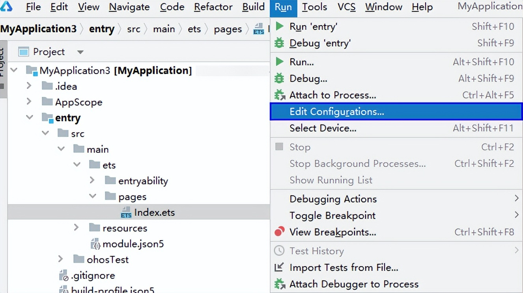
Task: Click MyApplication3 in the breadcrumb bar
Action: pos(39,29)
